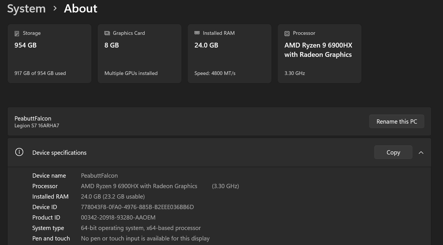443x245 pixels.
Task: Click the Device specifications heading
Action: pos(59,152)
